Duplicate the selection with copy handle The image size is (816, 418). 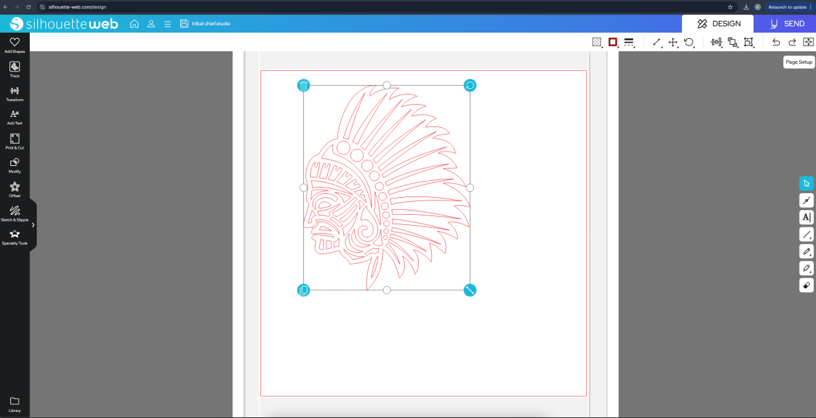coord(304,290)
